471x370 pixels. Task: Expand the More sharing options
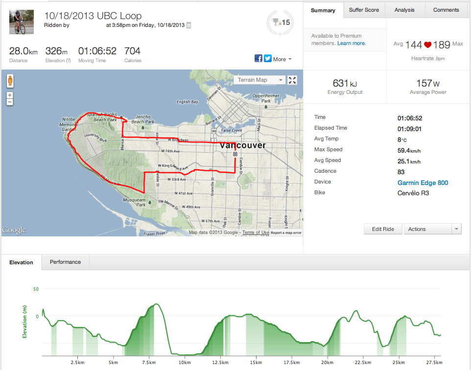(283, 59)
